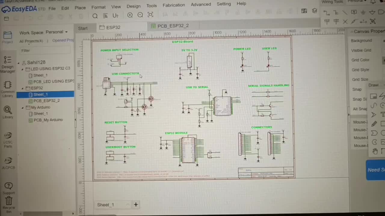The width and height of the screenshot is (385, 216).
Task: Open the Design Manager sidebar panel
Action: click(x=8, y=64)
